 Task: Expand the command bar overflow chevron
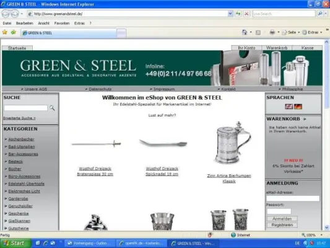[x=327, y=30]
